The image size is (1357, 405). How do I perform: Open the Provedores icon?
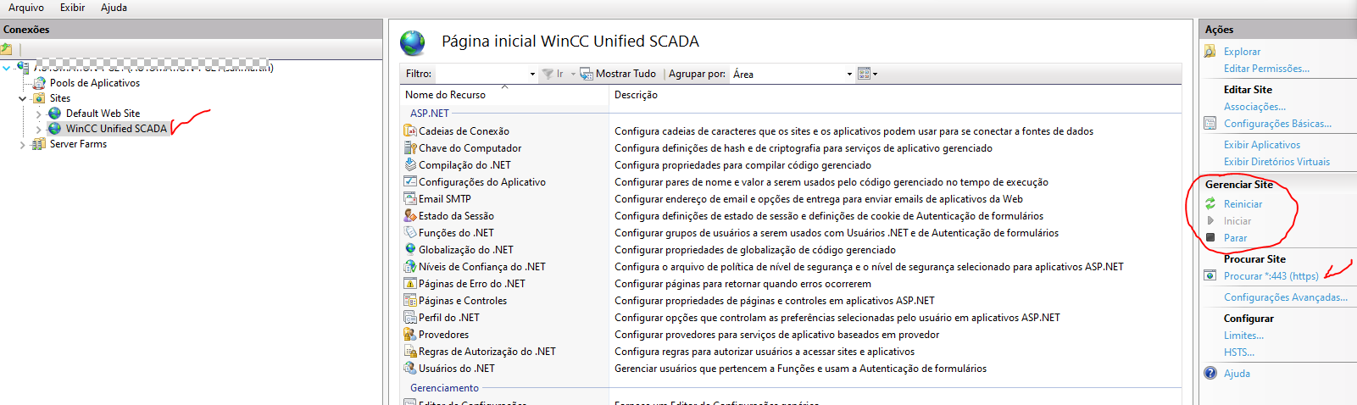pyautogui.click(x=410, y=335)
